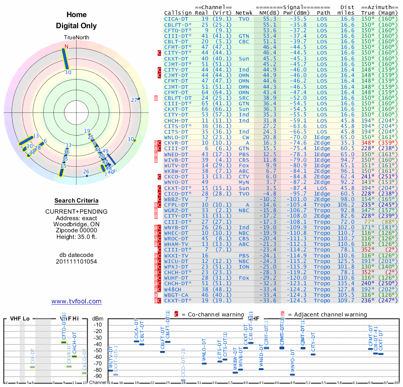
Task: Select the channel 27 marker on radar plot
Action: [139, 98]
